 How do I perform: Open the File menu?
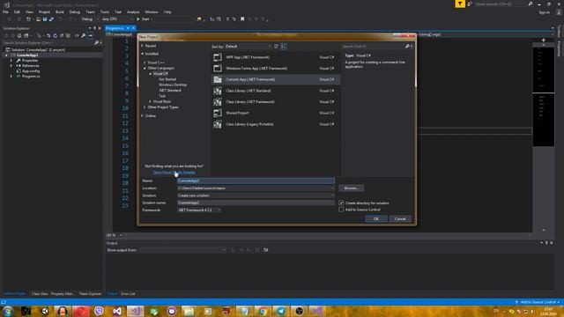[6, 11]
